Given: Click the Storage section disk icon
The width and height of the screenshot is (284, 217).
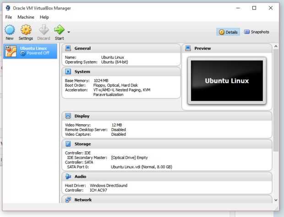Looking at the screenshot, I should coord(68,144).
